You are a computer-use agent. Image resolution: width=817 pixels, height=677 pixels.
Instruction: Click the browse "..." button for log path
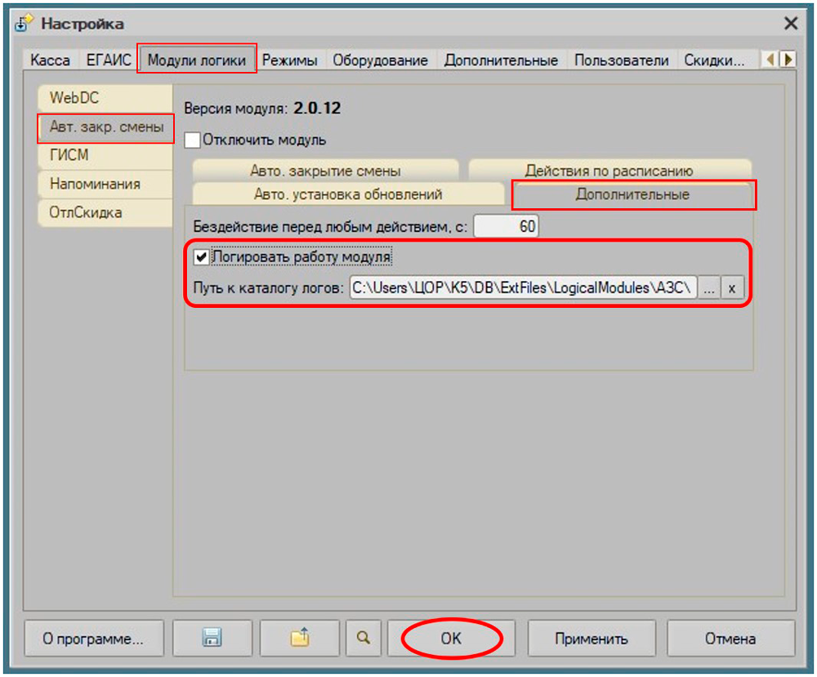tap(709, 288)
